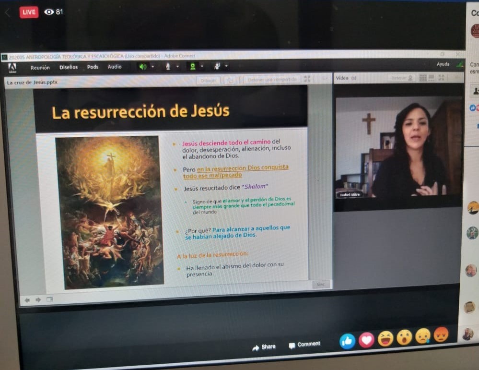
Task: Toggle the green webcam icon
Action: (x=192, y=66)
